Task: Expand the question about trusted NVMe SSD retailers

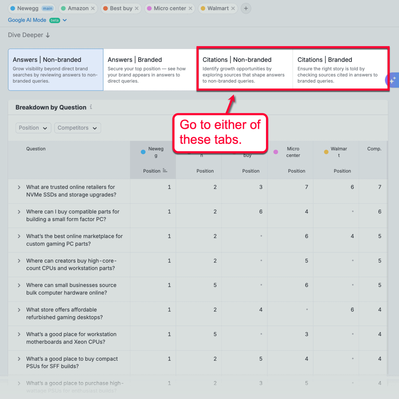Action: pos(19,187)
